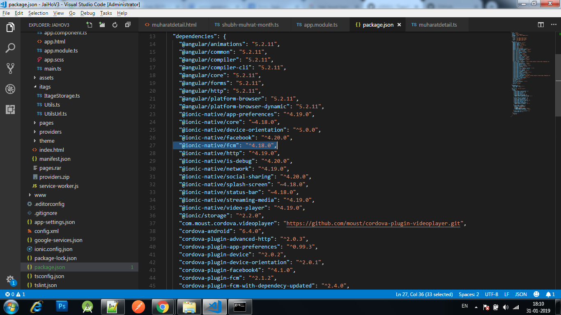Open the Debug view in activity bar
Viewport: 561px width, 315px height.
[10, 89]
